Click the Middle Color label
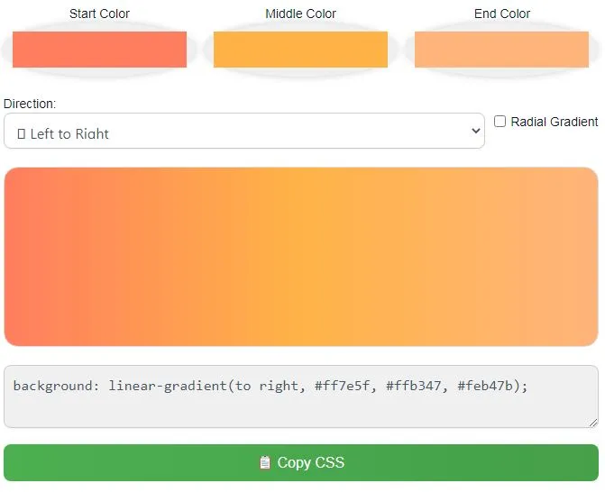The height and width of the screenshot is (492, 605). tap(300, 14)
